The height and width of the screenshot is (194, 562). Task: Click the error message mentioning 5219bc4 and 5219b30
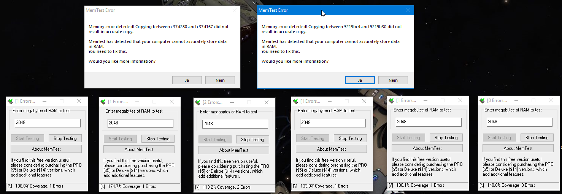click(x=332, y=29)
